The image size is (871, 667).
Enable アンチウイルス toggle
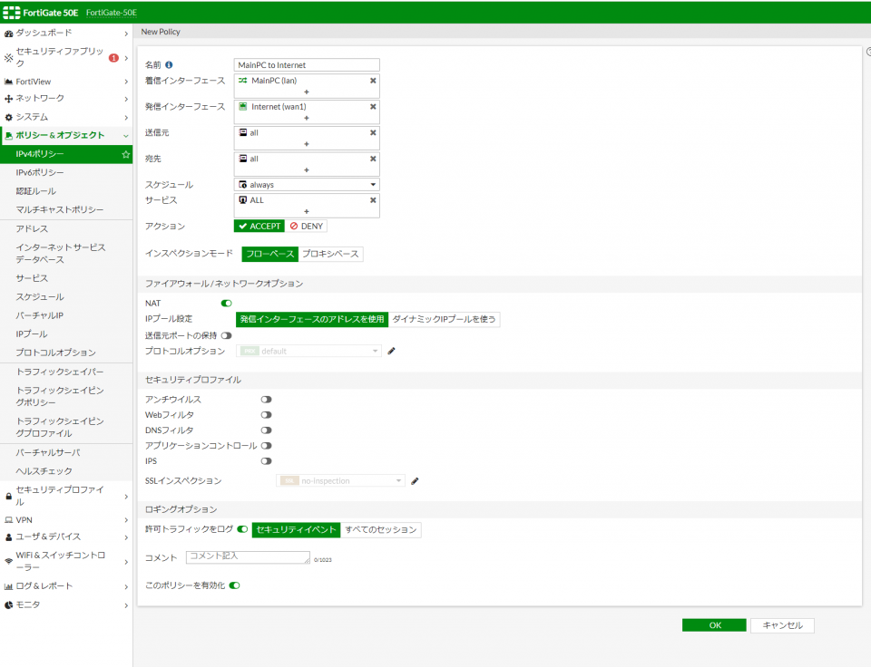click(x=266, y=400)
